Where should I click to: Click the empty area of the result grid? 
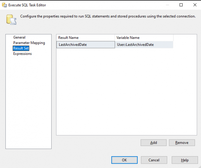pyautogui.click(x=127, y=92)
